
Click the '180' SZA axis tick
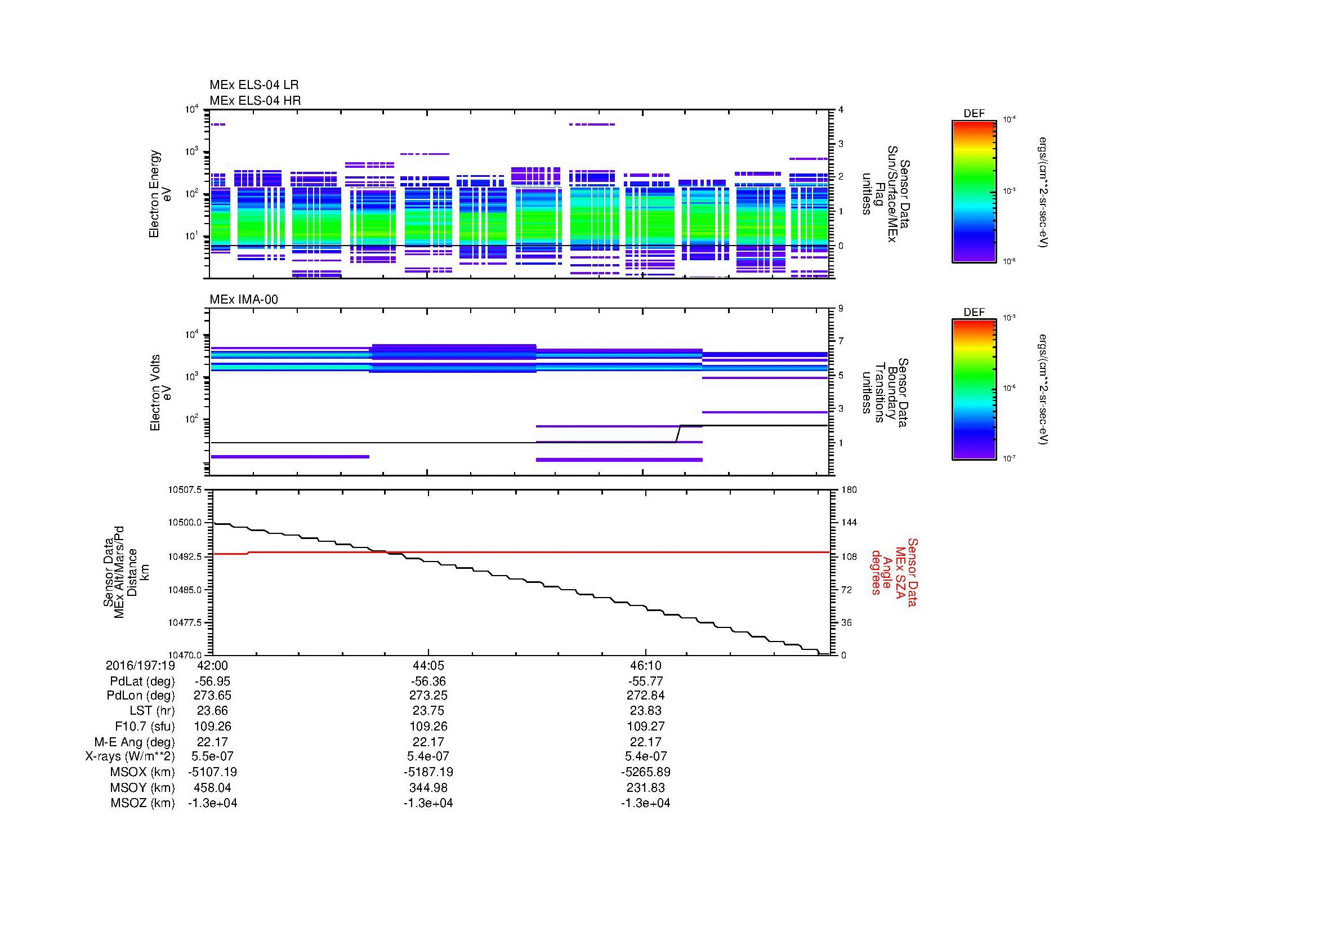[849, 490]
